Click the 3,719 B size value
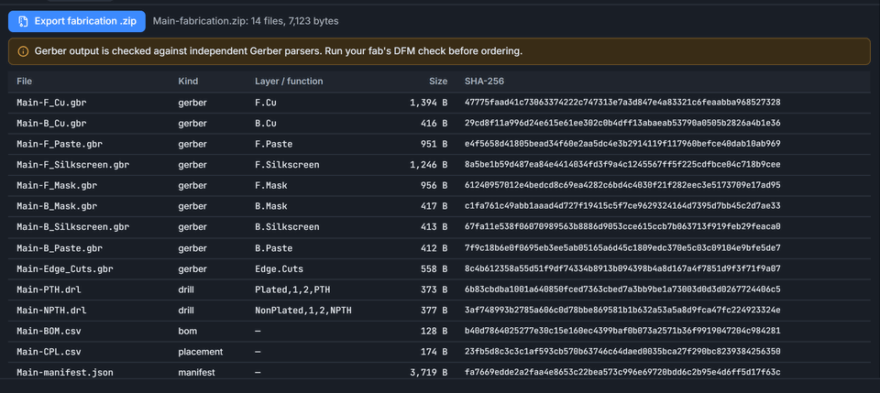Viewport: 880px width, 393px height. pos(429,373)
